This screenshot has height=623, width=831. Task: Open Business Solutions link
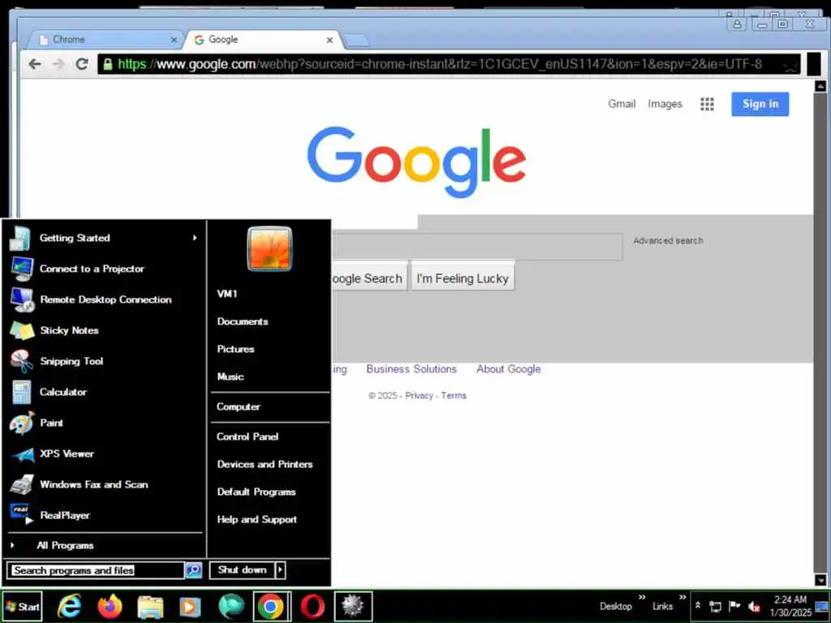tap(411, 369)
